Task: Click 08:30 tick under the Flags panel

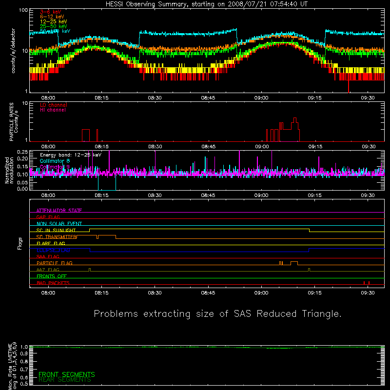Action: pyautogui.click(x=155, y=293)
